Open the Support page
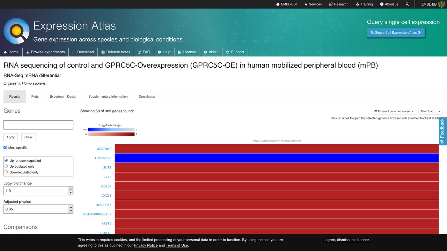The height and width of the screenshot is (251, 447). coord(235,52)
